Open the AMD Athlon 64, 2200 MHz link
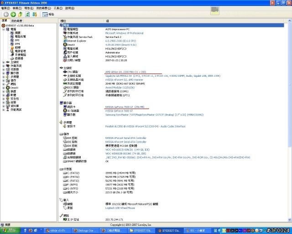 click(126, 72)
